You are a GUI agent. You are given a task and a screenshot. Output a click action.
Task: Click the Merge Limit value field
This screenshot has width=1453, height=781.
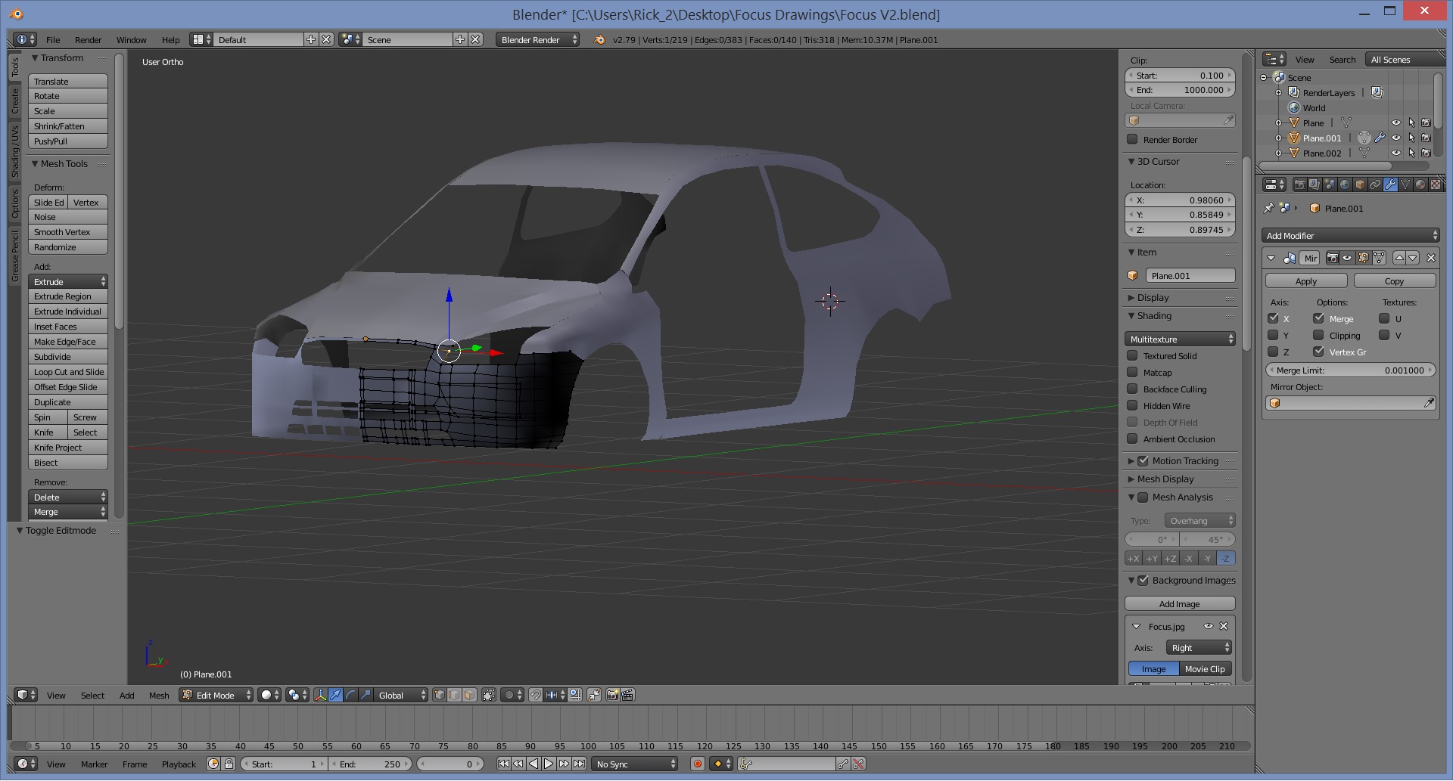tap(1351, 370)
